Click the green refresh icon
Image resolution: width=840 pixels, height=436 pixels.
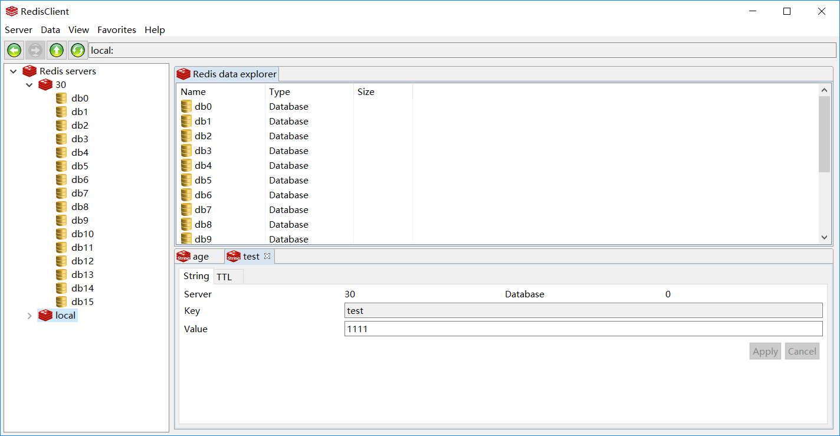click(77, 50)
